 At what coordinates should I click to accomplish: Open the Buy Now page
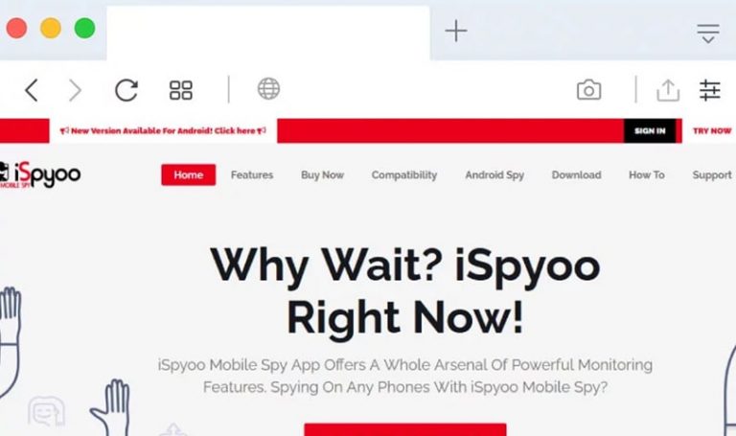(322, 175)
